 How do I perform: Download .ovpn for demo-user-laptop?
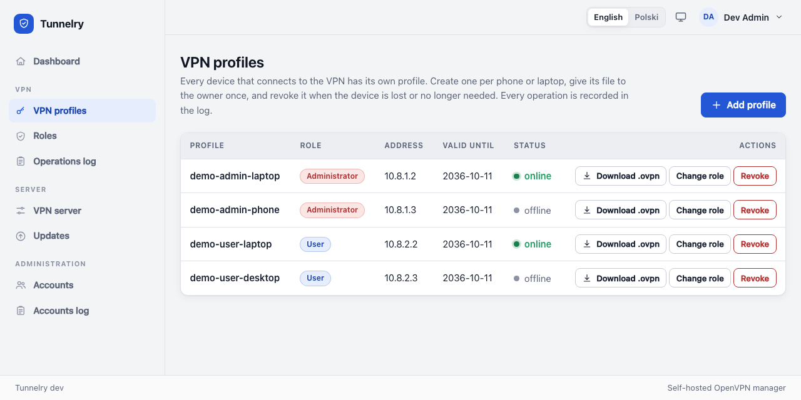(621, 244)
